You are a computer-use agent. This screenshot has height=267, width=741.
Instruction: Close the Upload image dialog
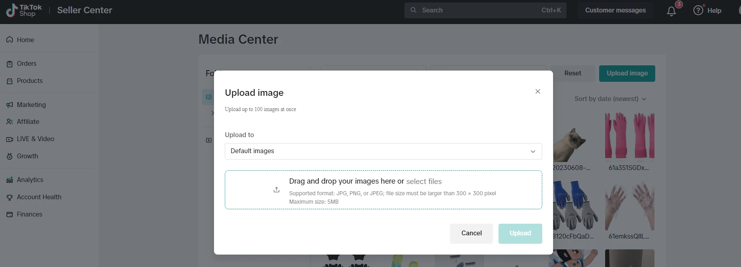(x=538, y=91)
